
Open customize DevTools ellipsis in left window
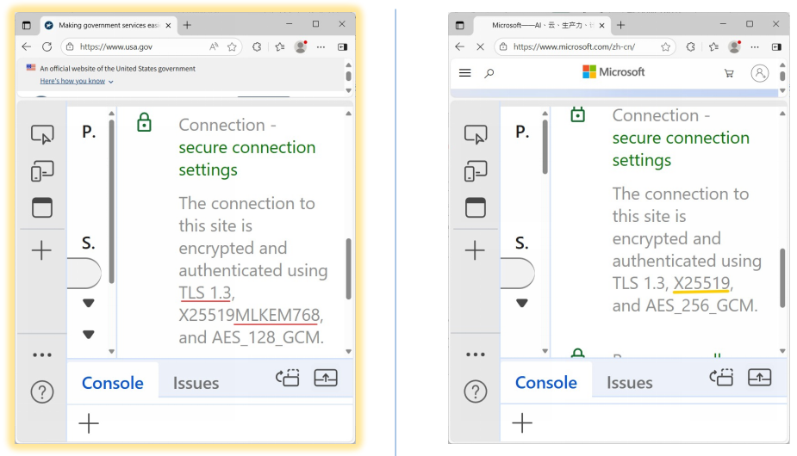[41, 354]
